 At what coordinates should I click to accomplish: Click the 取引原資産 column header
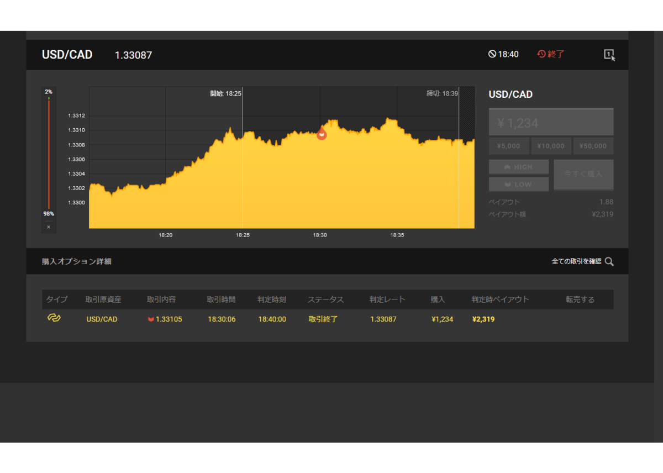coord(103,299)
